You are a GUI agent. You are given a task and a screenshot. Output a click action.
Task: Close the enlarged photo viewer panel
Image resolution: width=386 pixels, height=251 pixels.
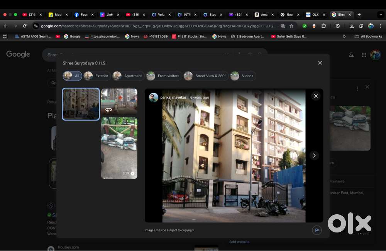point(316,96)
